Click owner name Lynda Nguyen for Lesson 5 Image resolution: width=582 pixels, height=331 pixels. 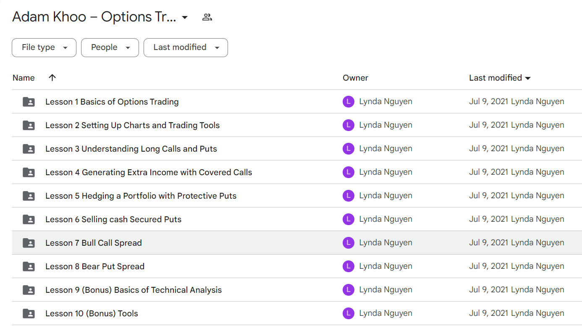385,196
